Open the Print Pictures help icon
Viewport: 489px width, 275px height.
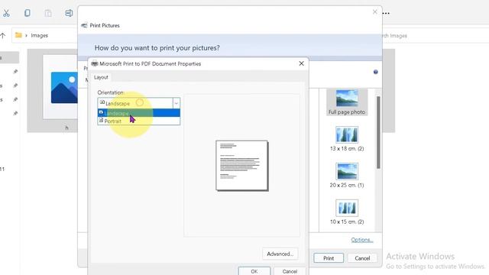pyautogui.click(x=375, y=72)
